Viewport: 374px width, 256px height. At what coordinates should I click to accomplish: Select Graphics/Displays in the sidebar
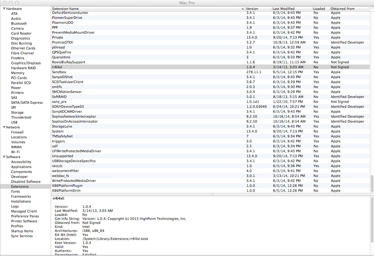point(26,63)
